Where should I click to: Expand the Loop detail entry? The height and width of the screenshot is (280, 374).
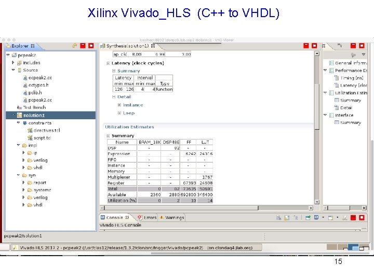pyautogui.click(x=119, y=113)
